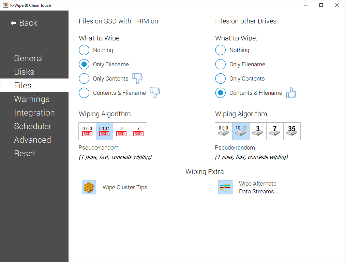Click the Wipe Alternate Data Streams label
The height and width of the screenshot is (262, 345).
[x=258, y=188]
